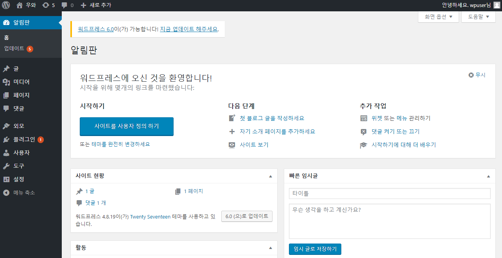Click the 지금 업데이트 해주세요 link
502x258 pixels.
point(189,29)
